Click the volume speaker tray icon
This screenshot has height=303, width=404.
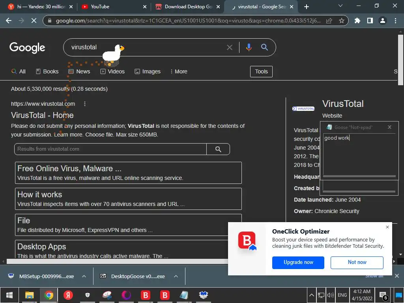(330, 295)
